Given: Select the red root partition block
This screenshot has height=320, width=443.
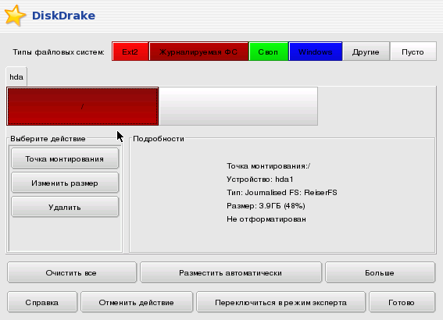Looking at the screenshot, I should pyautogui.click(x=83, y=106).
